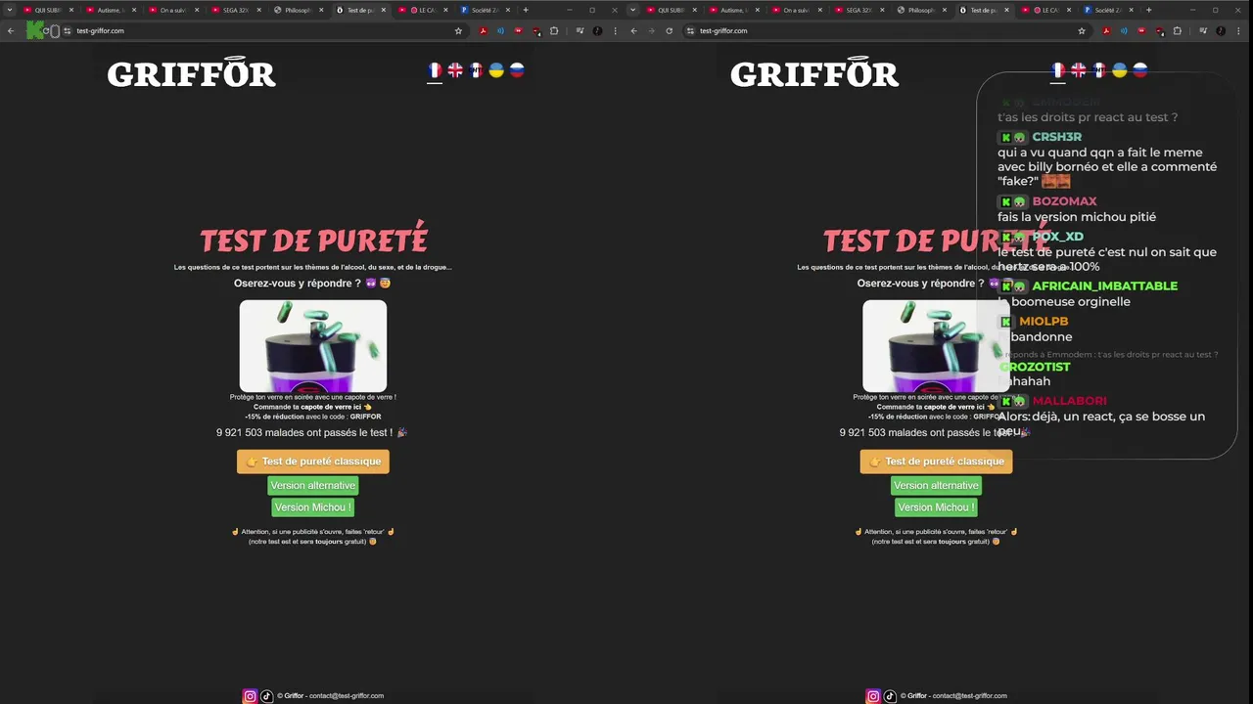Go back in right window

633,30
